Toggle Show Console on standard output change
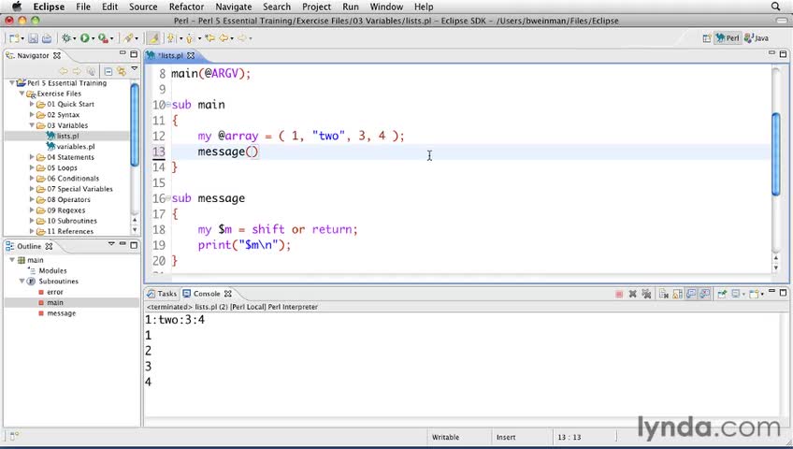 click(691, 294)
